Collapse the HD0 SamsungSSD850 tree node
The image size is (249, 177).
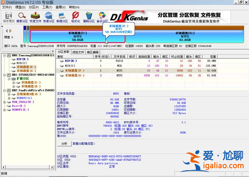pos(5,56)
